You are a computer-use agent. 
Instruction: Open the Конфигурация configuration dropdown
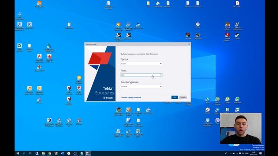pos(141,87)
